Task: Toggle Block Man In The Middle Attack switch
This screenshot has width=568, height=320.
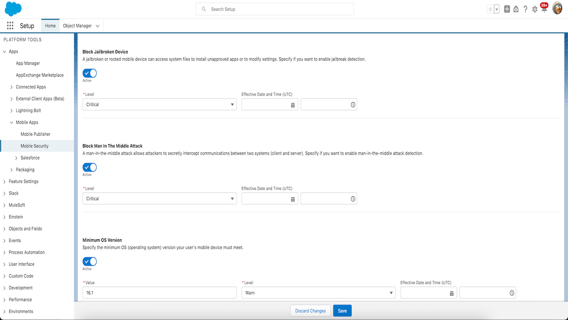Action: [x=90, y=167]
